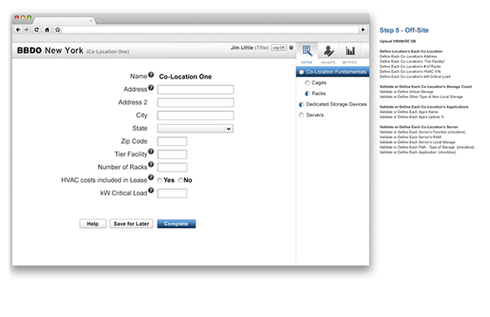The height and width of the screenshot is (317, 490).
Task: Reload the page with refresh icon
Action: pos(37,29)
